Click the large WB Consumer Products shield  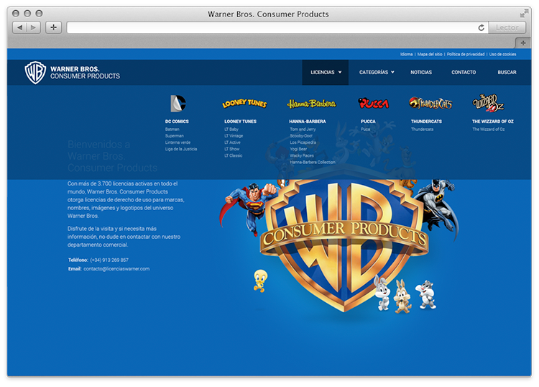click(x=344, y=245)
